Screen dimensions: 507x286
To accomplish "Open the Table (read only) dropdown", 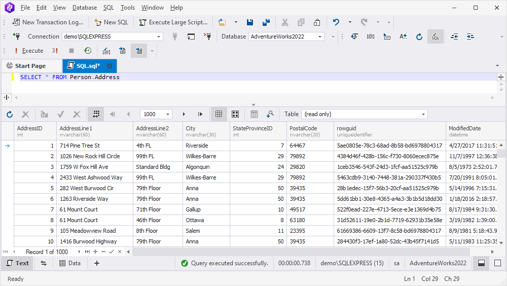I will pos(423,114).
